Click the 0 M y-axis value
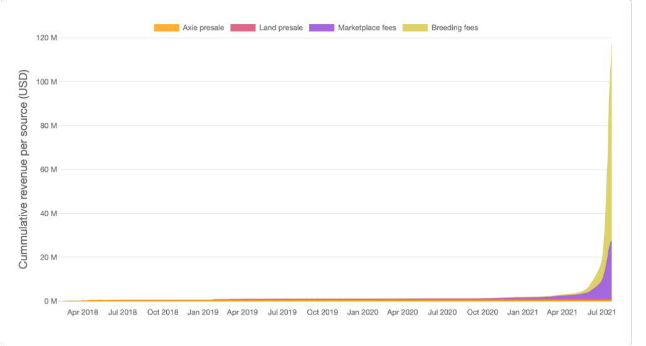 coord(51,301)
